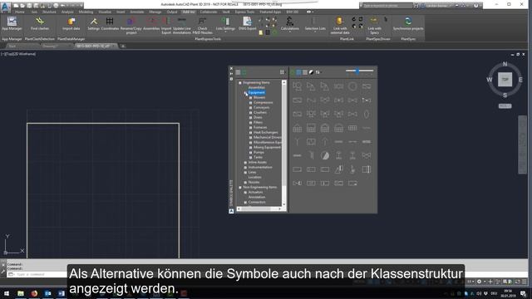This screenshot has height=299, width=532.
Task: Switch to the Annotate ribbon tab
Action: [137, 12]
